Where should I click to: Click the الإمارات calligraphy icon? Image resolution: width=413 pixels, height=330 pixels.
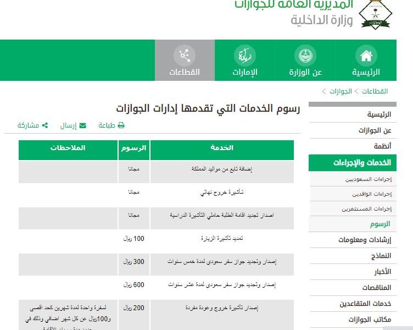point(245,56)
